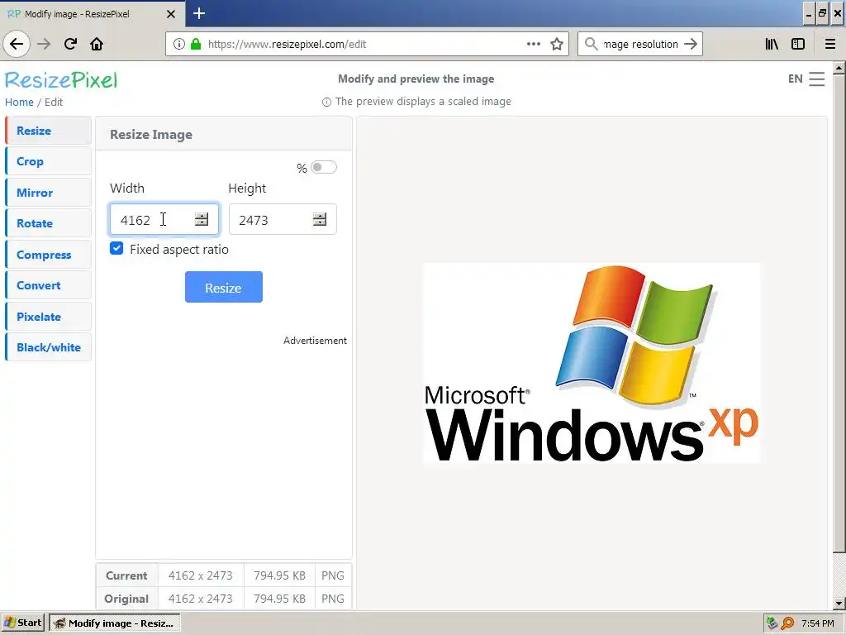846x635 pixels.
Task: Click the 7:54 PM taskbar clock
Action: tap(817, 623)
